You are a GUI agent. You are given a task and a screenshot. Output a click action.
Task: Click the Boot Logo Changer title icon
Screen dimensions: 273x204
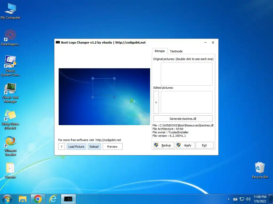pyautogui.click(x=58, y=42)
